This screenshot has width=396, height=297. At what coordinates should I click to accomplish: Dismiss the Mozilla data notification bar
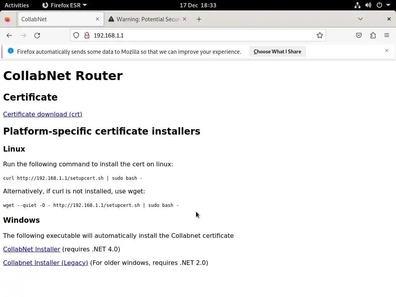click(387, 51)
